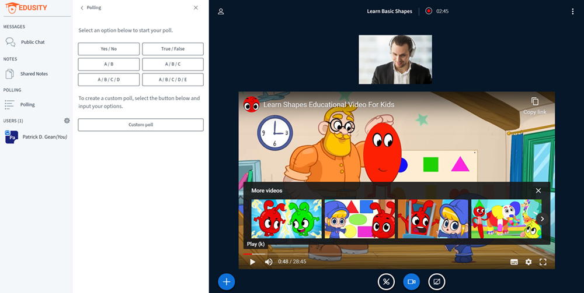The height and width of the screenshot is (293, 584).
Task: Click the recording indicator button
Action: (x=429, y=11)
